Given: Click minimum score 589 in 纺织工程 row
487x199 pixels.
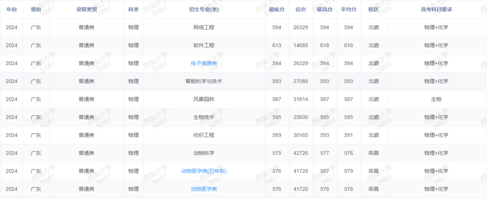Looking at the screenshot, I should pos(277,135).
